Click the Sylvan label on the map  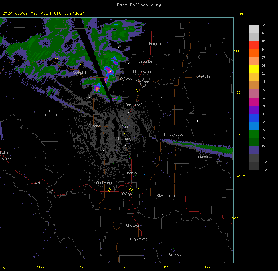(x=126, y=79)
